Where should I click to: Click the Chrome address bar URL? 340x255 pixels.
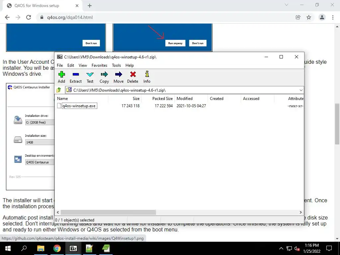click(70, 17)
